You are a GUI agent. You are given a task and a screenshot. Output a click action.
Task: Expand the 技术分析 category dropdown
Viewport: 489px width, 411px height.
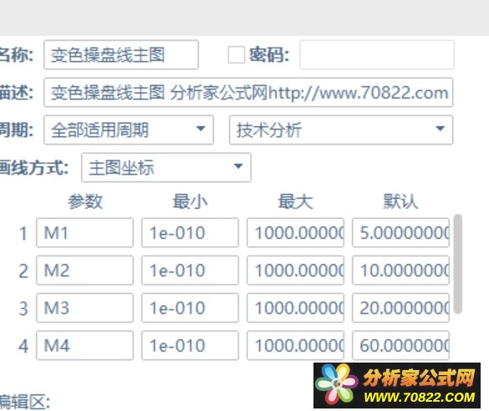click(341, 130)
